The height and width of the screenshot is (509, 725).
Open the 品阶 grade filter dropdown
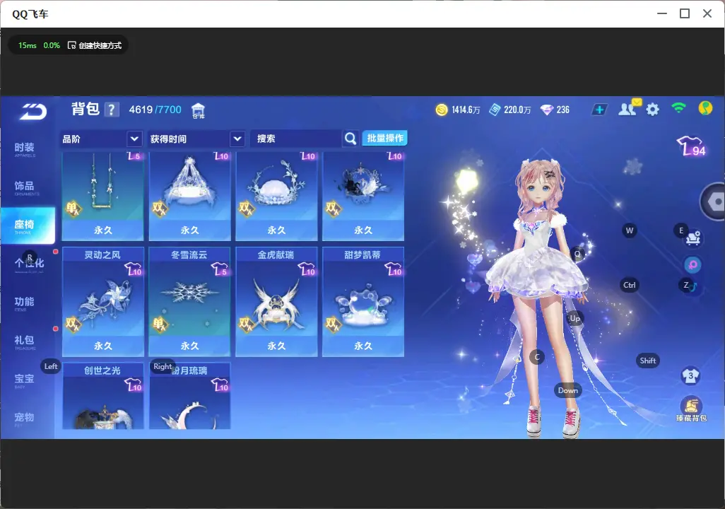pyautogui.click(x=100, y=139)
